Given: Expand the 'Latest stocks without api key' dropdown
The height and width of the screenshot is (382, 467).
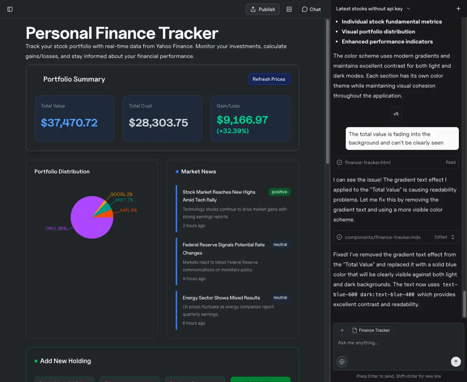Looking at the screenshot, I should [373, 9].
